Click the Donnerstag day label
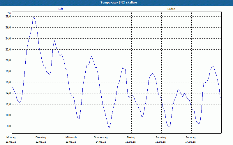Screen dimensions: 233x145 pos(100,137)
